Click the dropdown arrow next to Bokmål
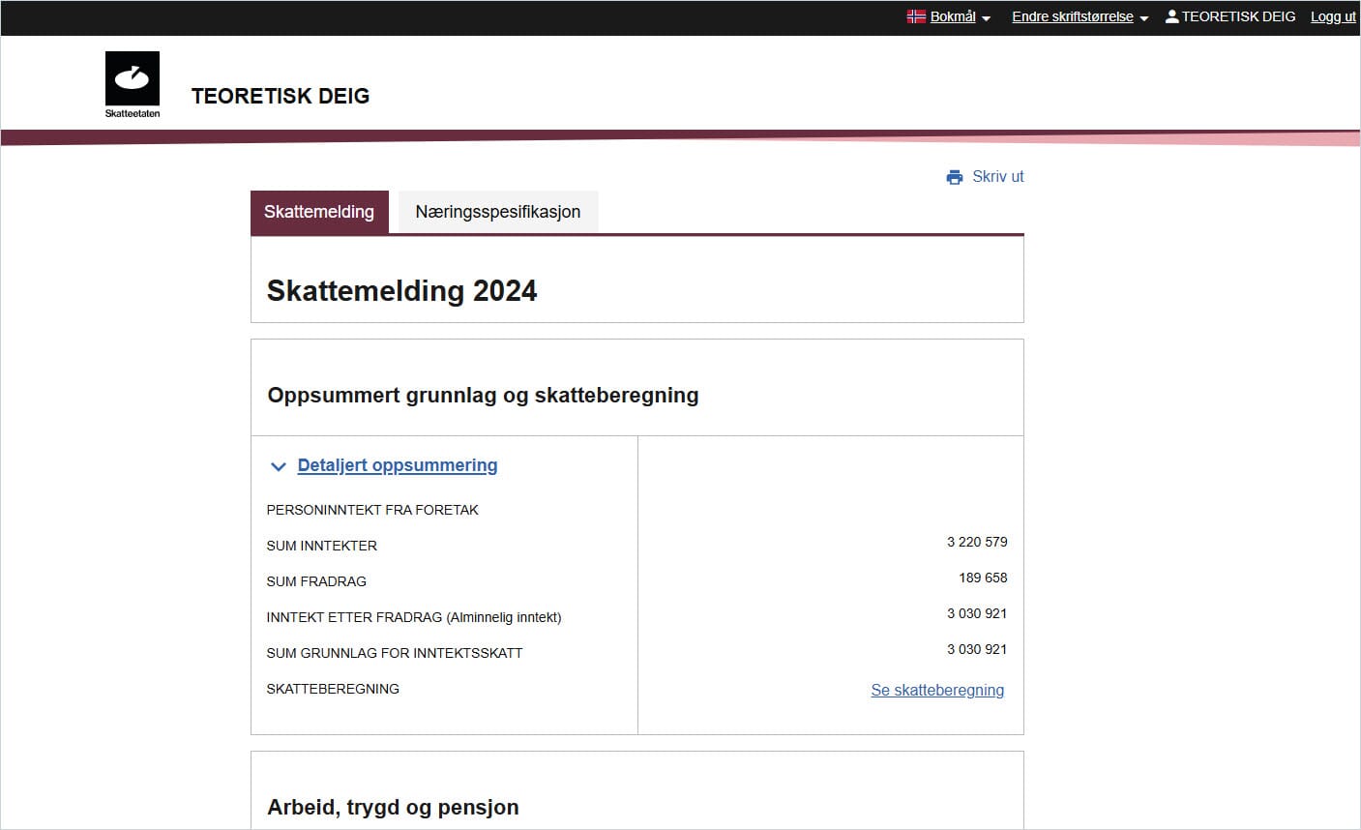 pyautogui.click(x=984, y=17)
